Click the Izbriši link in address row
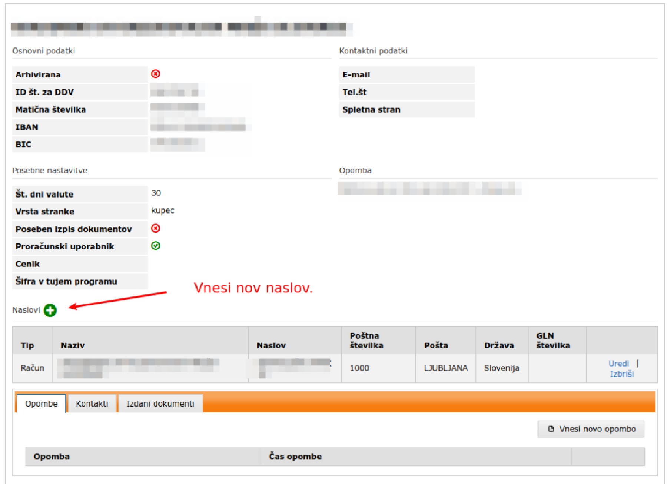667x484 pixels. 621,374
